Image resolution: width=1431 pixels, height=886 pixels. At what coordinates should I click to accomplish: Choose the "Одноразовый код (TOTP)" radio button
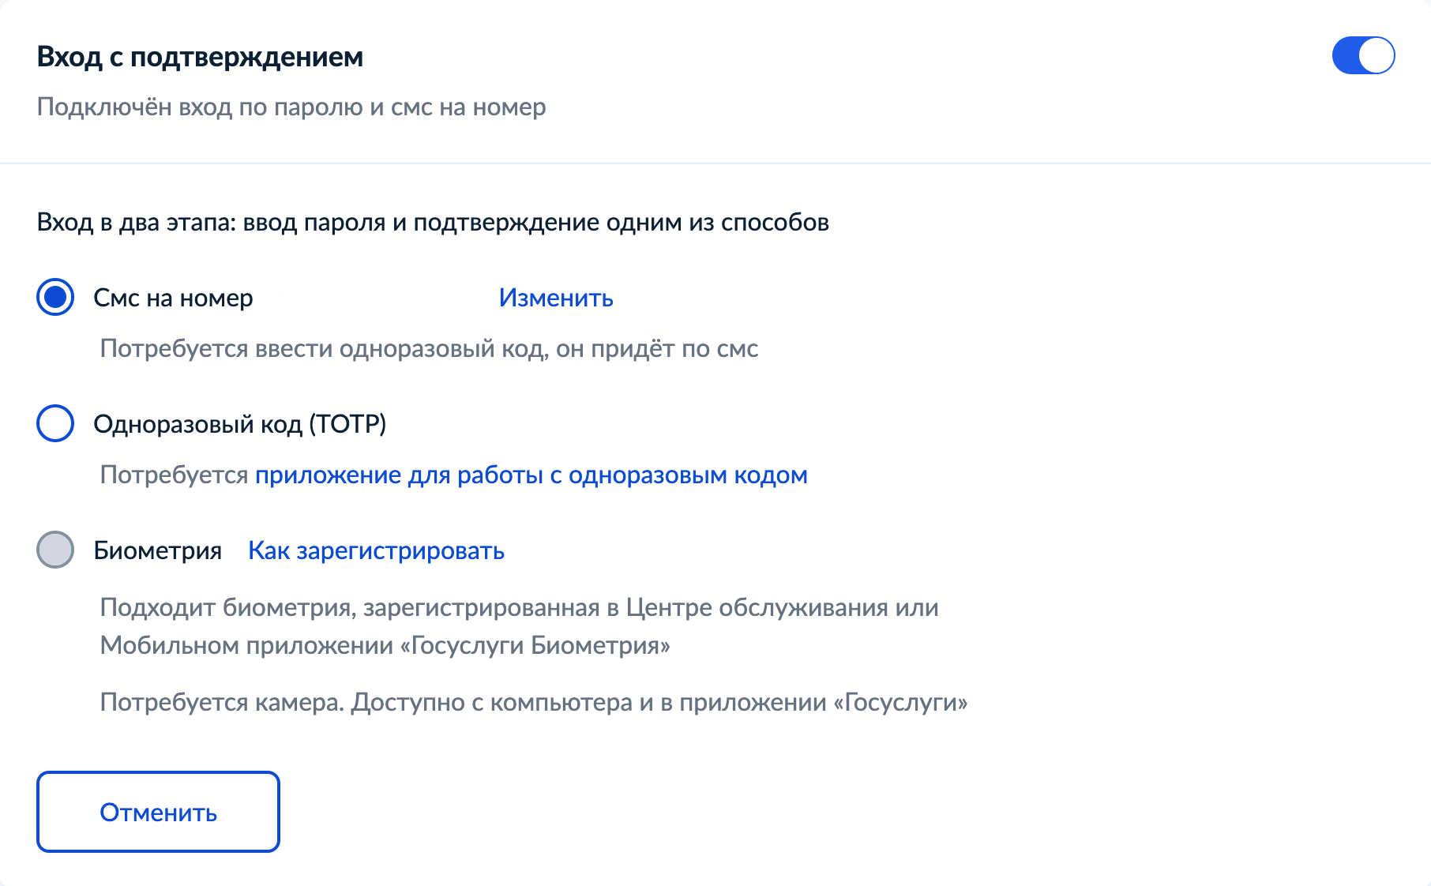[x=55, y=424]
